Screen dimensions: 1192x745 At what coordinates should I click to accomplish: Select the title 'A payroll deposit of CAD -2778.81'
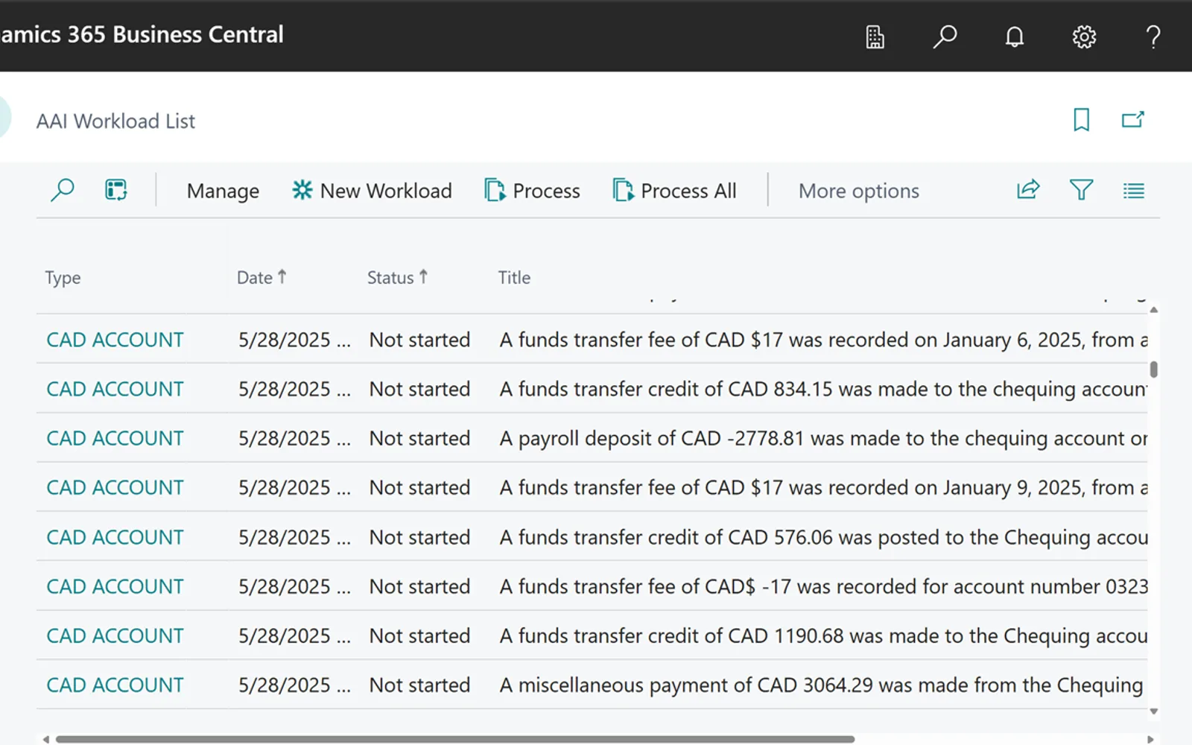(823, 438)
